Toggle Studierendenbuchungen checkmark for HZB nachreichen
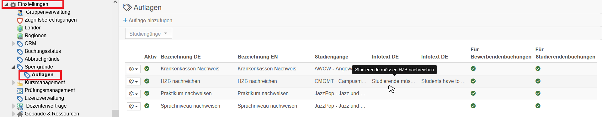602x117 pixels. pos(538,81)
